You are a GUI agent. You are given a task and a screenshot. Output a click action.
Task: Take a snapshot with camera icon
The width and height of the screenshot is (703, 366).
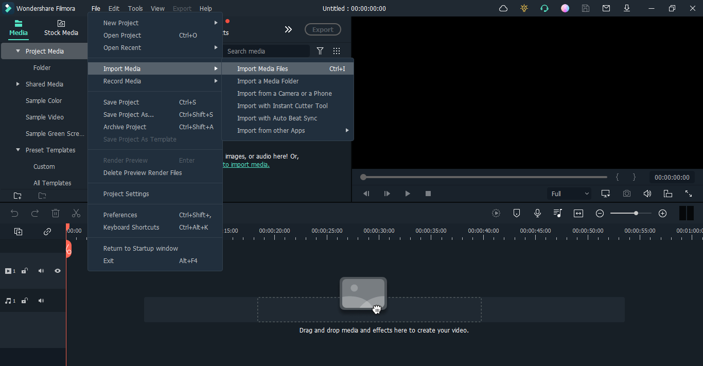click(627, 194)
